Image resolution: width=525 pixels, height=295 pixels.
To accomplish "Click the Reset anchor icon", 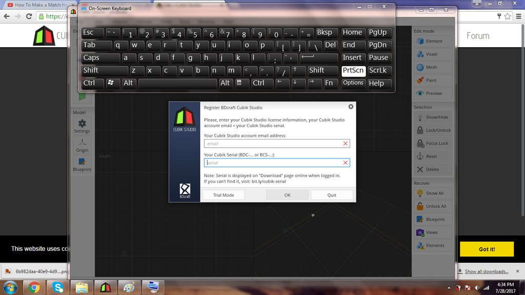I will pos(420,156).
